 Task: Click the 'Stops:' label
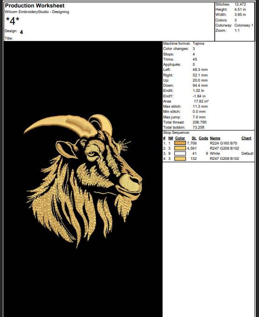[x=169, y=54]
